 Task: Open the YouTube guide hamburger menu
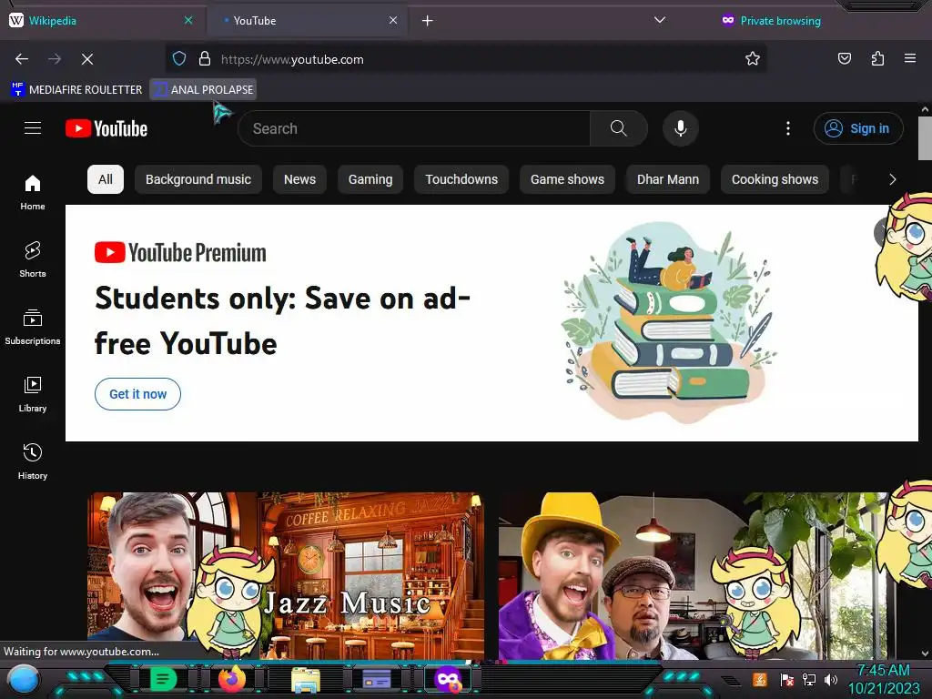tap(33, 128)
